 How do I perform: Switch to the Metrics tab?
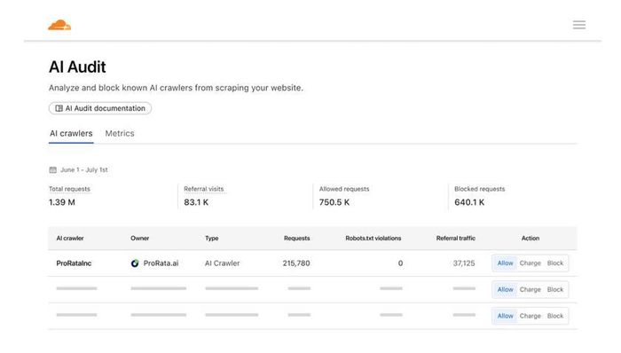point(120,133)
